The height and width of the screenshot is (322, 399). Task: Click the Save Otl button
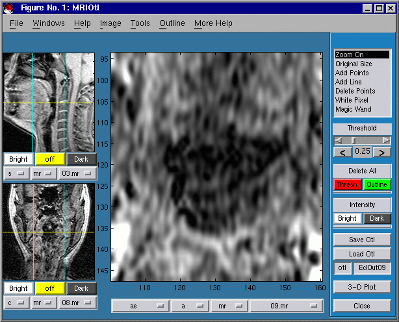362,240
